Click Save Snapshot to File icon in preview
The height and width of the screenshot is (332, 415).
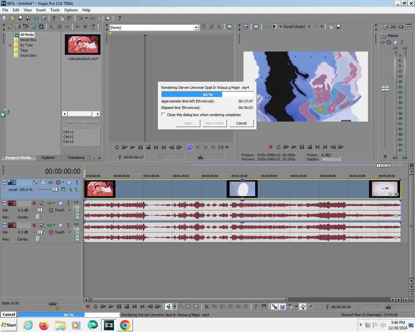point(338,27)
